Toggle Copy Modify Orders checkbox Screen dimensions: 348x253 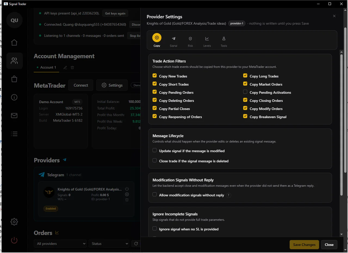click(x=245, y=108)
